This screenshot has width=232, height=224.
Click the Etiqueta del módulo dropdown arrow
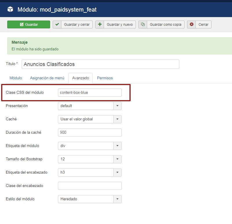coord(118,146)
